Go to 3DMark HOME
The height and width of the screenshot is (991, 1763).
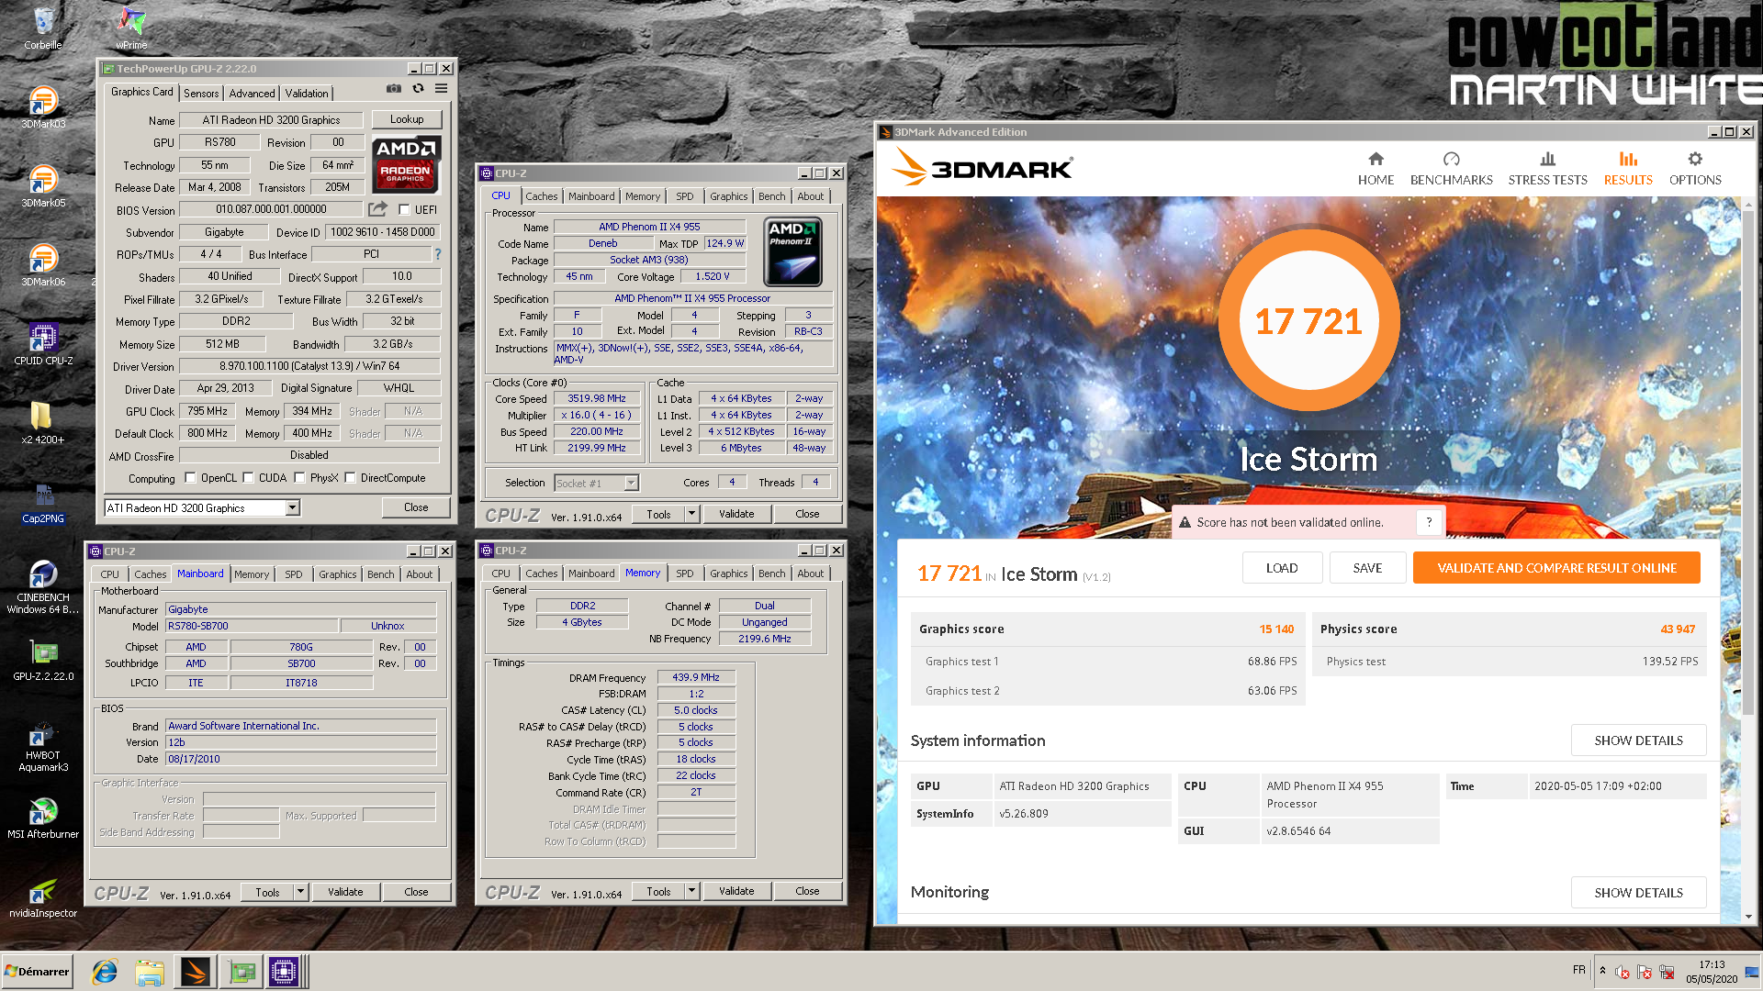tap(1376, 169)
